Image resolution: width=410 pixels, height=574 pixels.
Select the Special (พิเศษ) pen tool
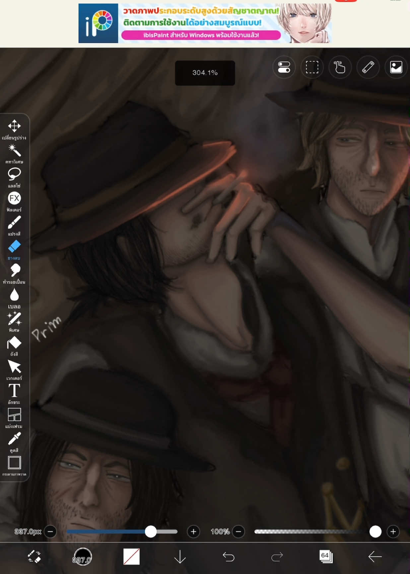click(14, 322)
